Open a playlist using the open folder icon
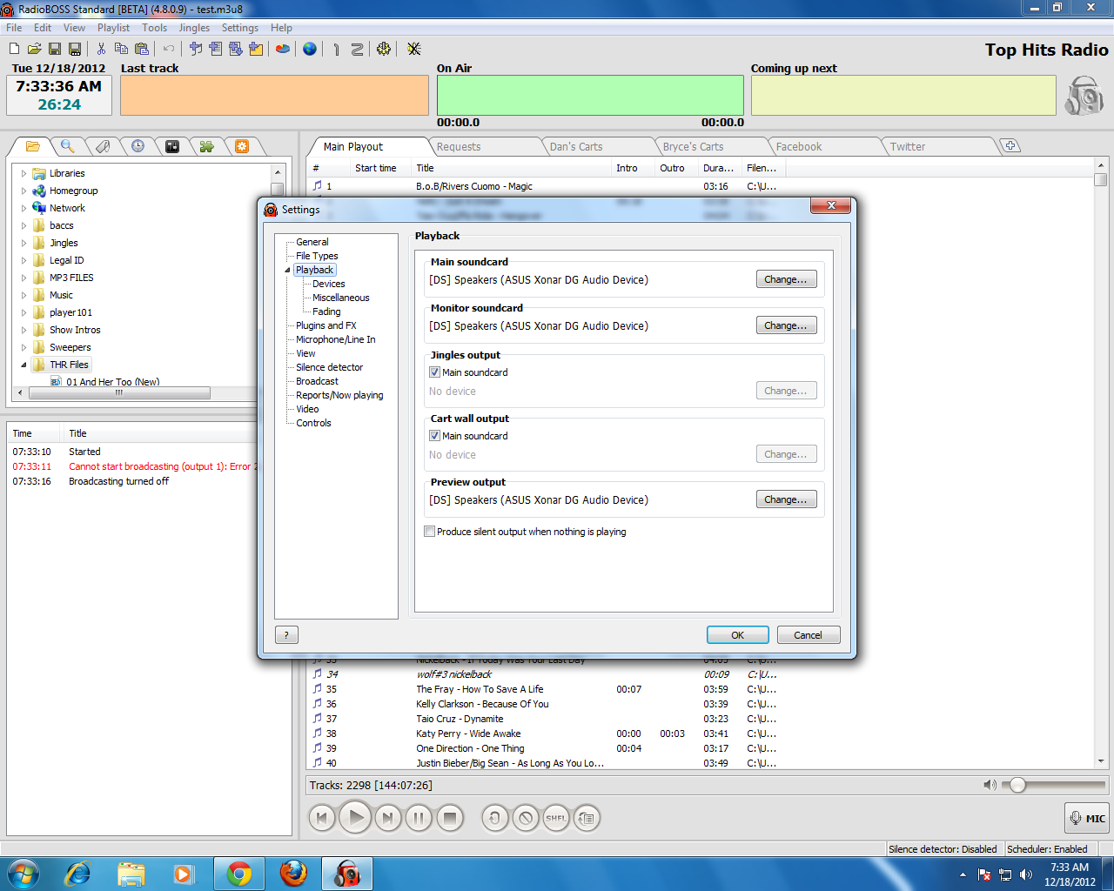 pos(34,49)
